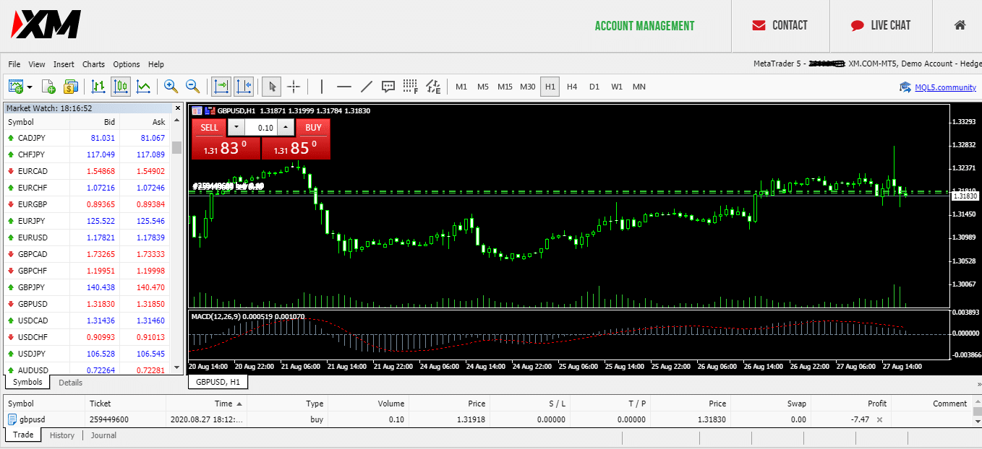Zoom in on the chart
Viewport: 982px width, 449px height.
coord(171,87)
